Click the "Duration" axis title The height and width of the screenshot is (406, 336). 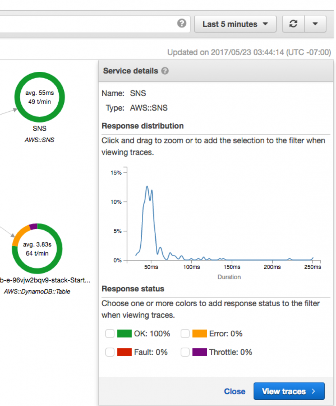click(x=229, y=277)
